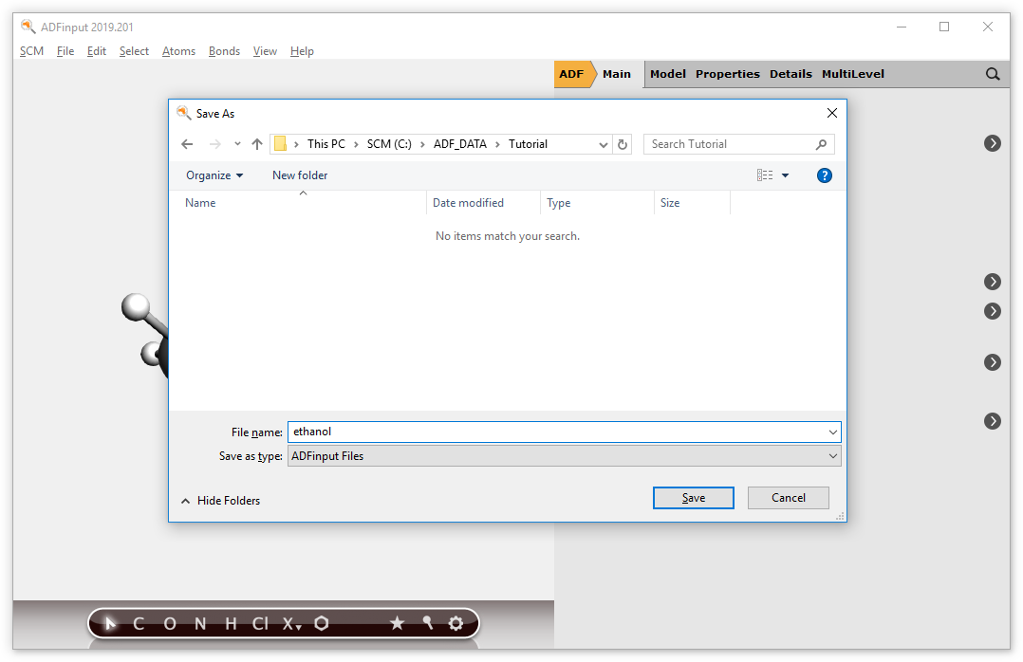Open the Atoms menu

click(178, 51)
